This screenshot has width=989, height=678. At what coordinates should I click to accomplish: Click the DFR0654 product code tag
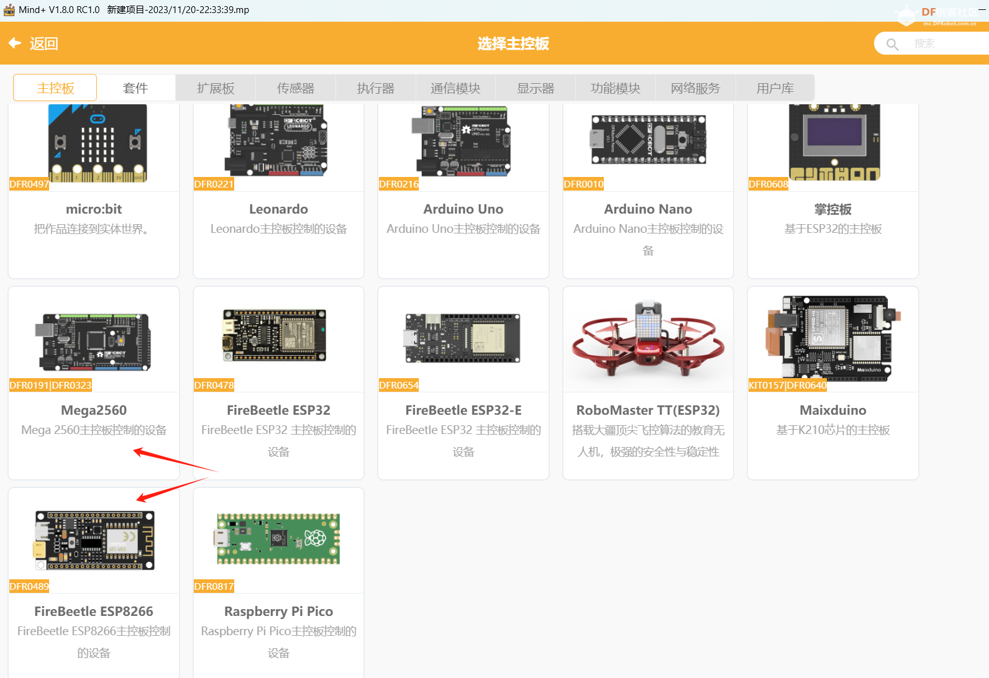399,385
